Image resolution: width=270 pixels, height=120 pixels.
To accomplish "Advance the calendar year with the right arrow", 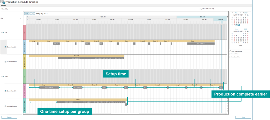I will (x=248, y=13).
